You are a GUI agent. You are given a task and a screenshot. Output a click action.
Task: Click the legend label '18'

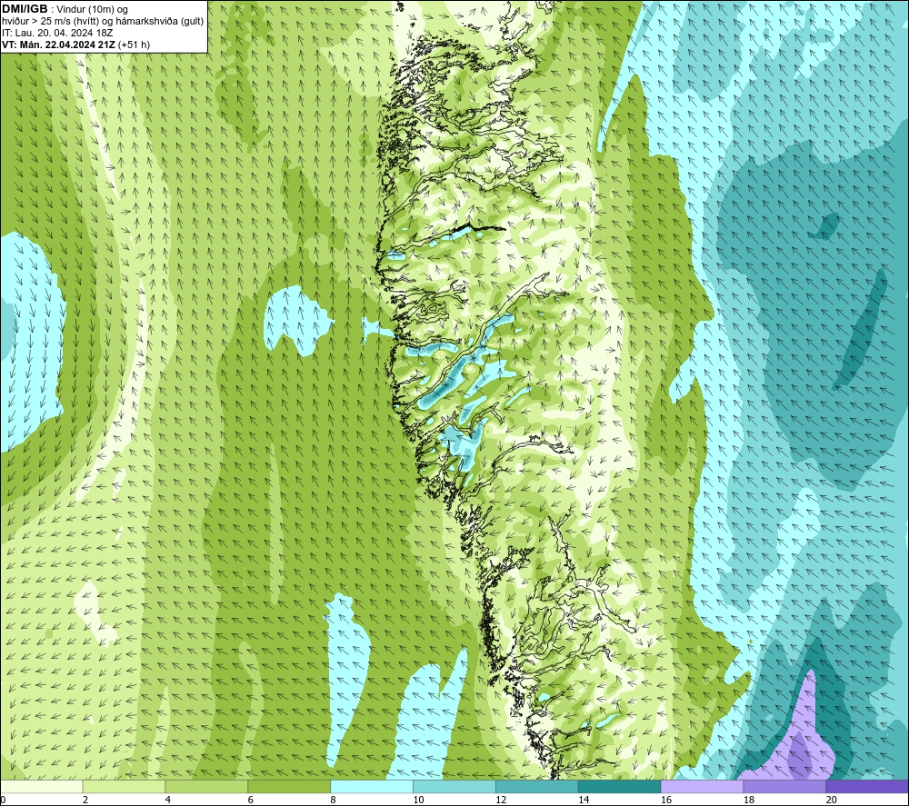[x=748, y=800]
